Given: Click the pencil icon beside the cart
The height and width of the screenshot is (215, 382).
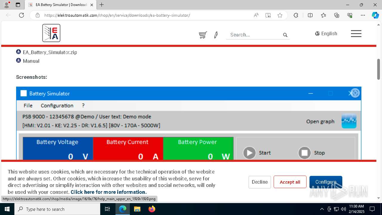Looking at the screenshot, I should [x=216, y=35].
